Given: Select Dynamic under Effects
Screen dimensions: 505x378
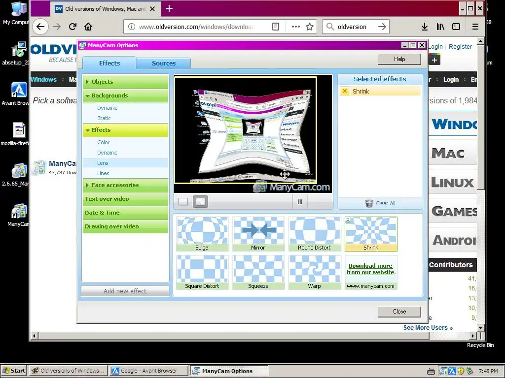Looking at the screenshot, I should [x=107, y=153].
